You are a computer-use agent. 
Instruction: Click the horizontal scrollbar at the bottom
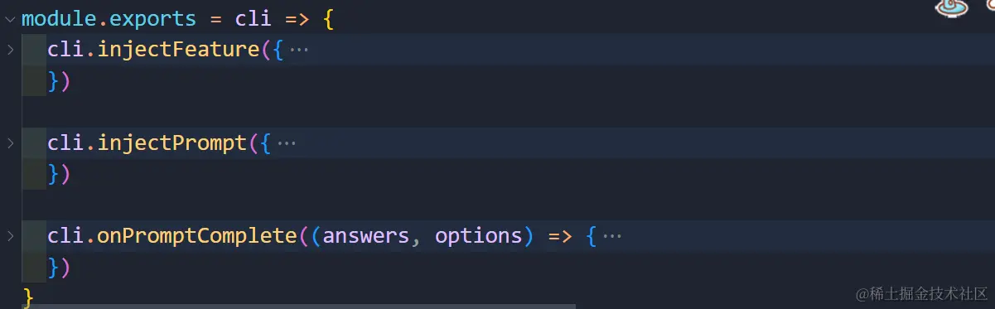click(x=299, y=306)
